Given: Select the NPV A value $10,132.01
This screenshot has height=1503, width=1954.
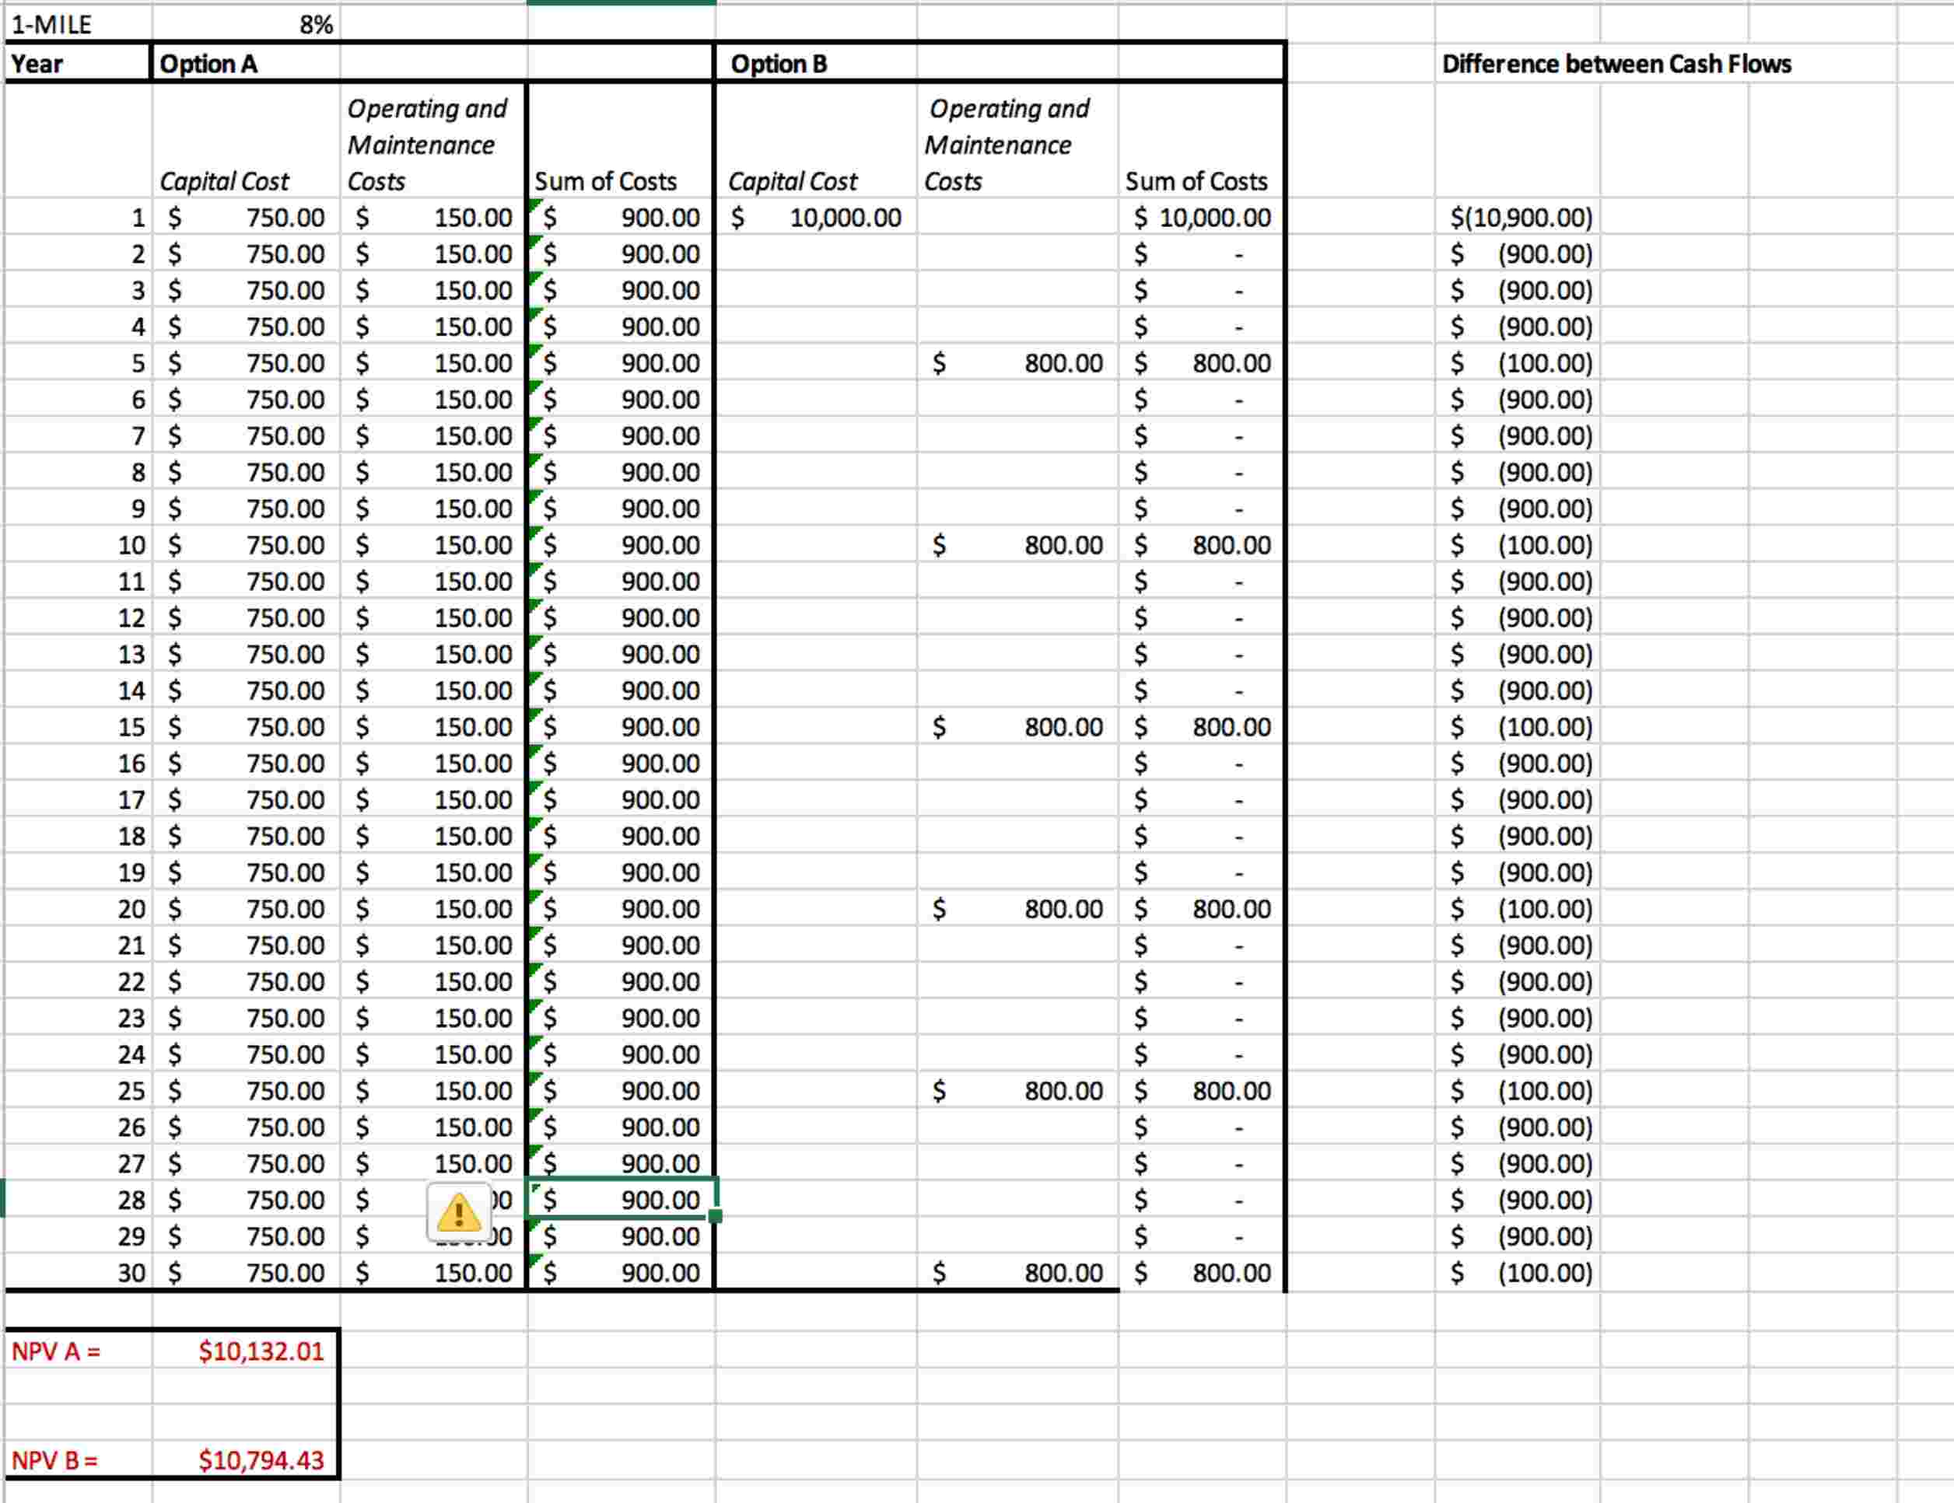Looking at the screenshot, I should 260,1351.
